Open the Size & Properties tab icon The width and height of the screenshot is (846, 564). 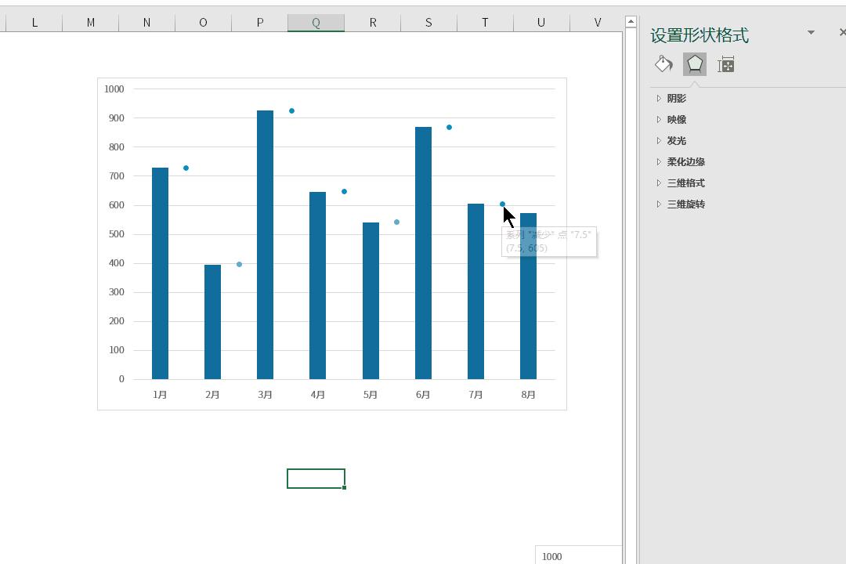(x=726, y=64)
